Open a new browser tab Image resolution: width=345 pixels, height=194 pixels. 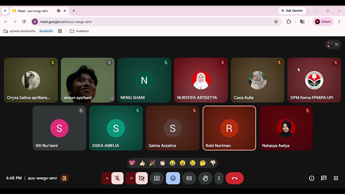click(x=74, y=11)
